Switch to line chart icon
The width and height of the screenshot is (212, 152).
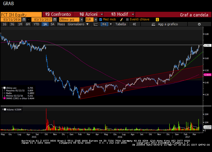tap(96, 24)
